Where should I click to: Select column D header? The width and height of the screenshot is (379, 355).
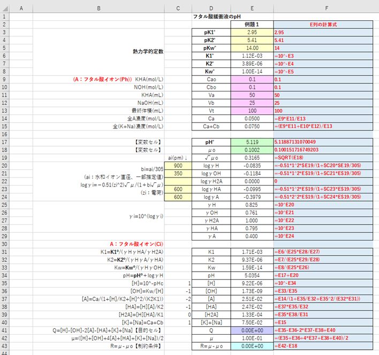tap(211, 9)
